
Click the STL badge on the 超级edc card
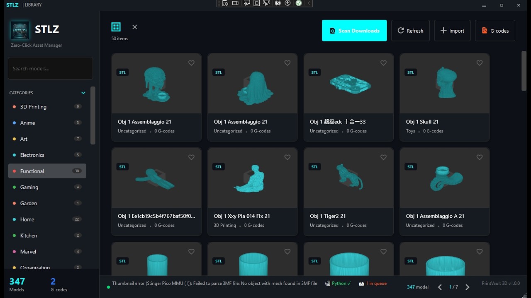tap(314, 72)
